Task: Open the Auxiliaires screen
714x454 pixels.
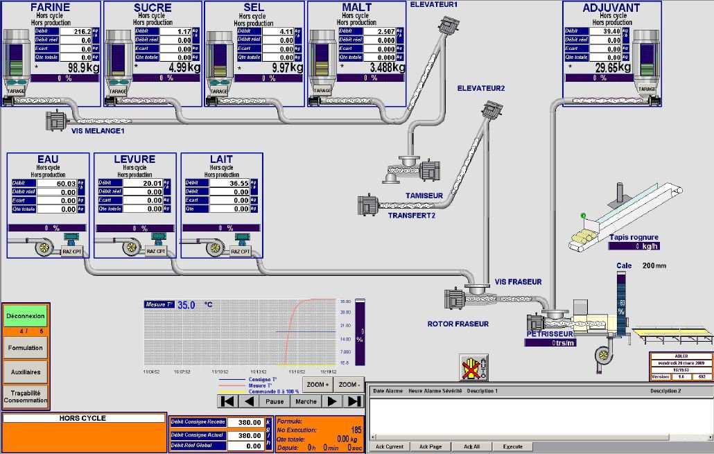Action: coord(26,372)
